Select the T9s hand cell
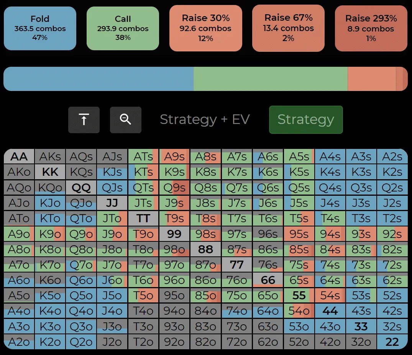Screen dimensions: 412x355 click(x=174, y=218)
